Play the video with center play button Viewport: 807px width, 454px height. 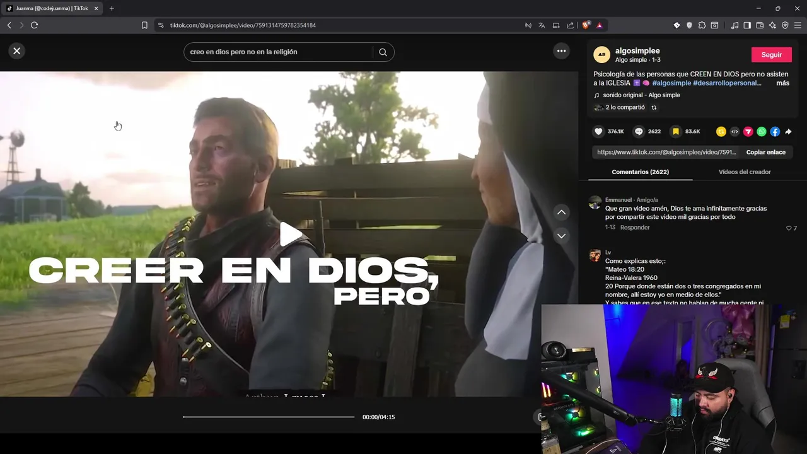(x=290, y=234)
